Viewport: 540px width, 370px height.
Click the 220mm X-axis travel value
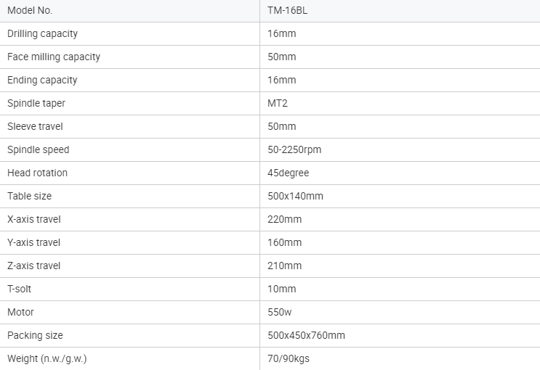coord(284,219)
